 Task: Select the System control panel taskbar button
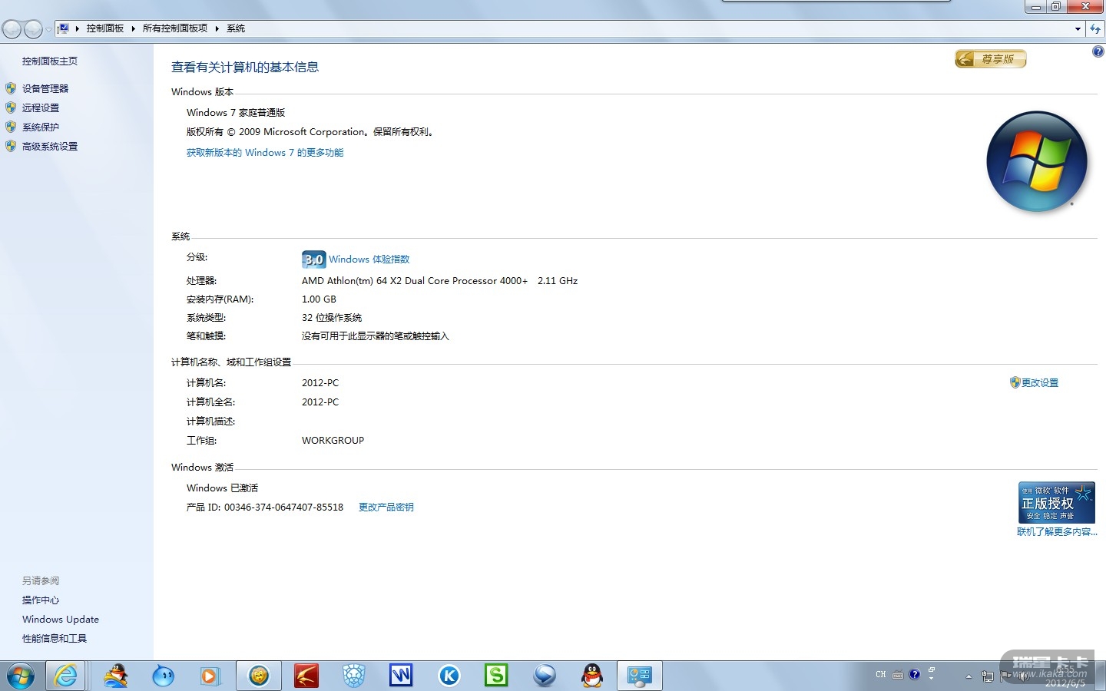(x=640, y=676)
